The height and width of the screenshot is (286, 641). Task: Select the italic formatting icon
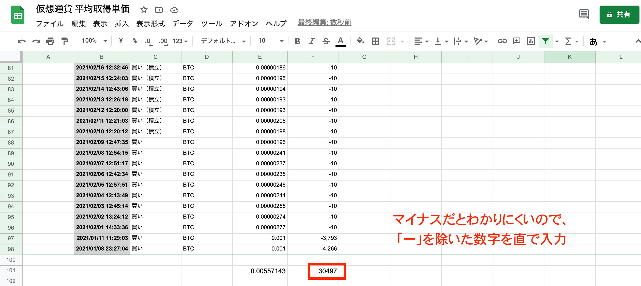tap(311, 41)
